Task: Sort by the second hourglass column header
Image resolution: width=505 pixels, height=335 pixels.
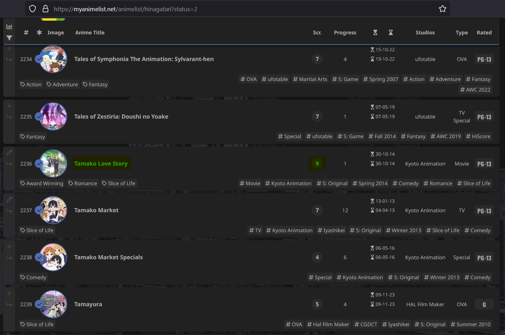Action: [391, 33]
